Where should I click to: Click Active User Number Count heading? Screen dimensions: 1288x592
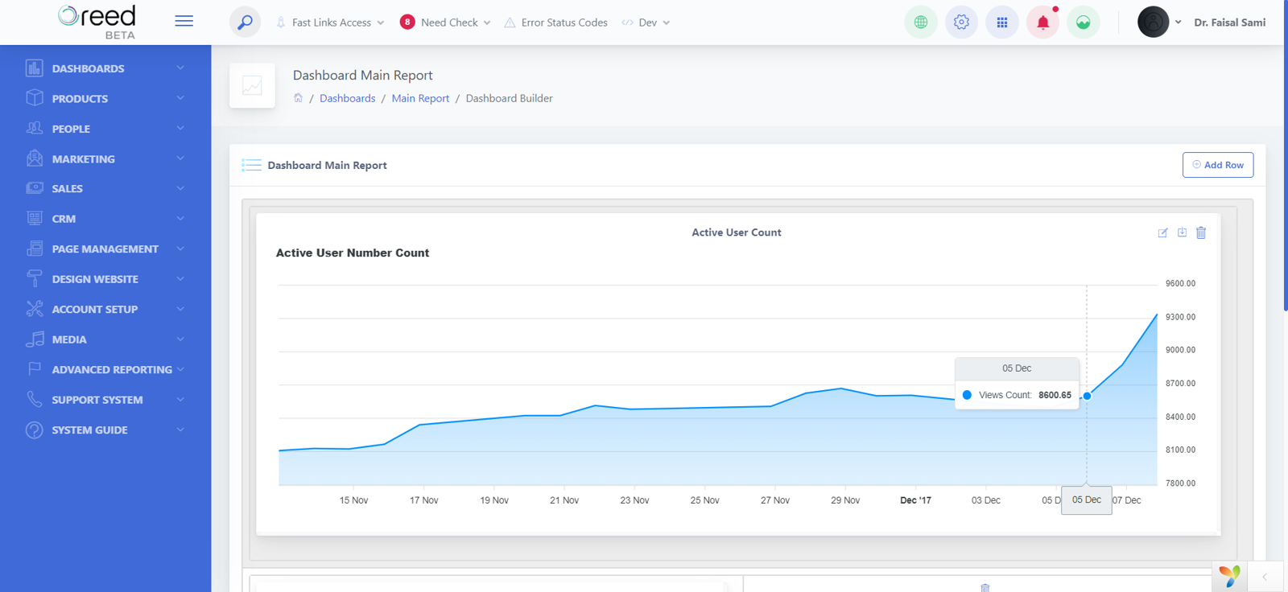coord(353,253)
